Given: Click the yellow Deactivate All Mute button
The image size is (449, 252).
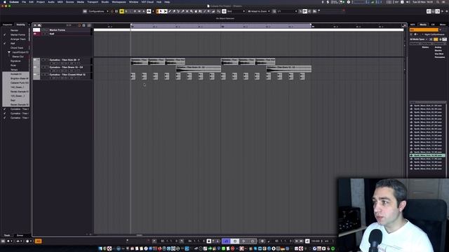Looking at the screenshot, I should point(121,11).
